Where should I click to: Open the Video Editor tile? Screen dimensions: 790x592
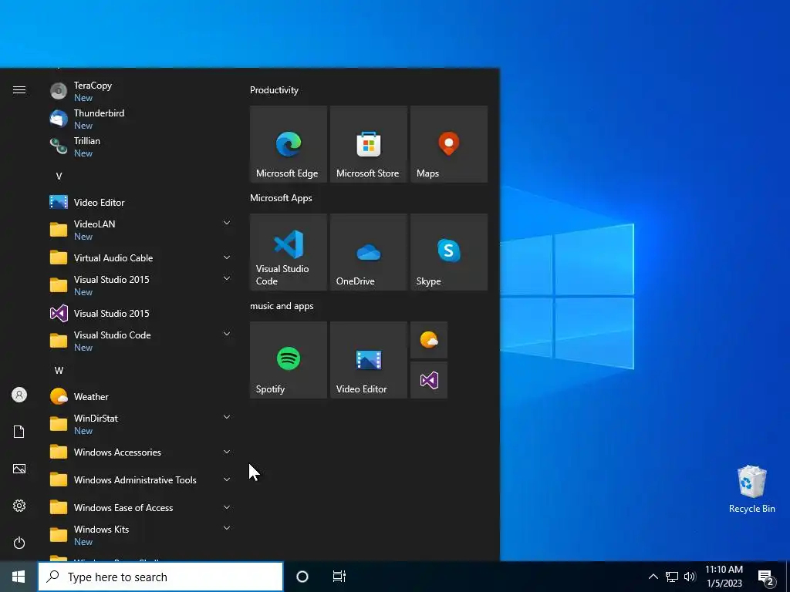pos(368,360)
